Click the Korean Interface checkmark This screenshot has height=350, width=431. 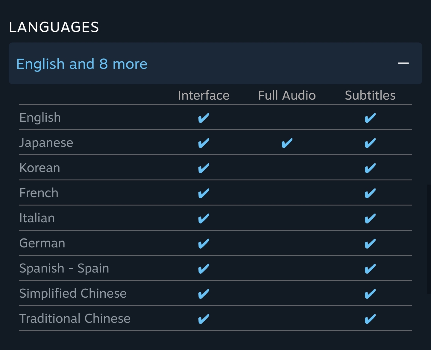coord(204,168)
